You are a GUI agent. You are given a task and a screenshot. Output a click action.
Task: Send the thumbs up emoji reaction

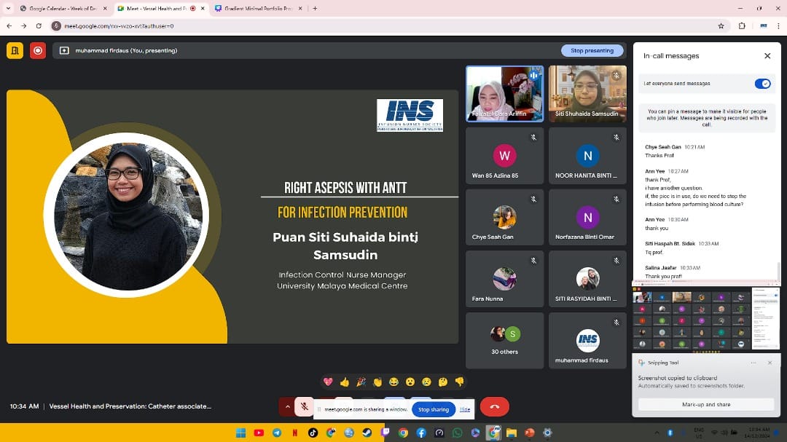coord(345,382)
